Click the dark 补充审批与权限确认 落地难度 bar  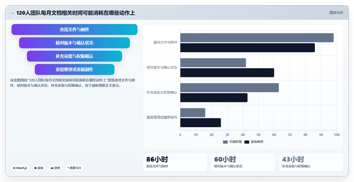pyautogui.click(x=214, y=98)
